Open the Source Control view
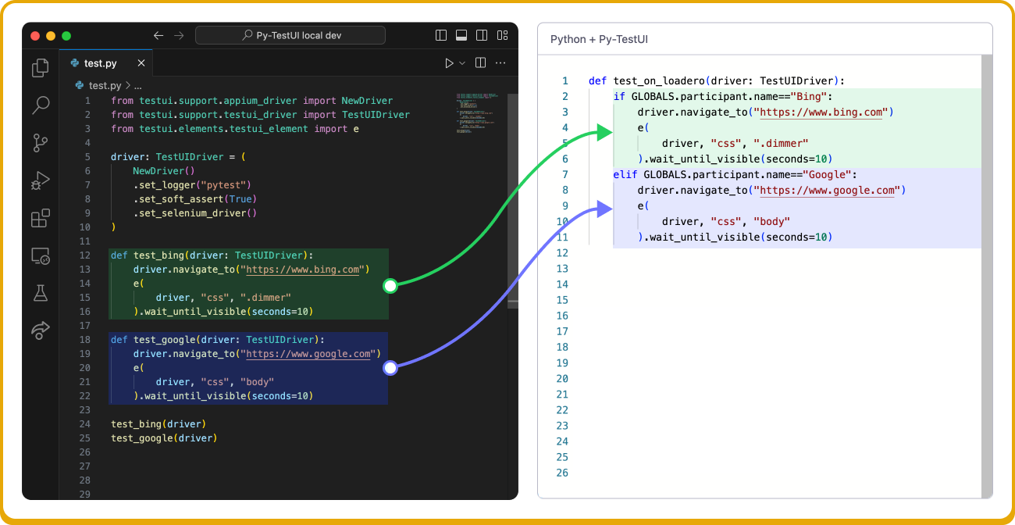This screenshot has width=1015, height=525. click(41, 143)
